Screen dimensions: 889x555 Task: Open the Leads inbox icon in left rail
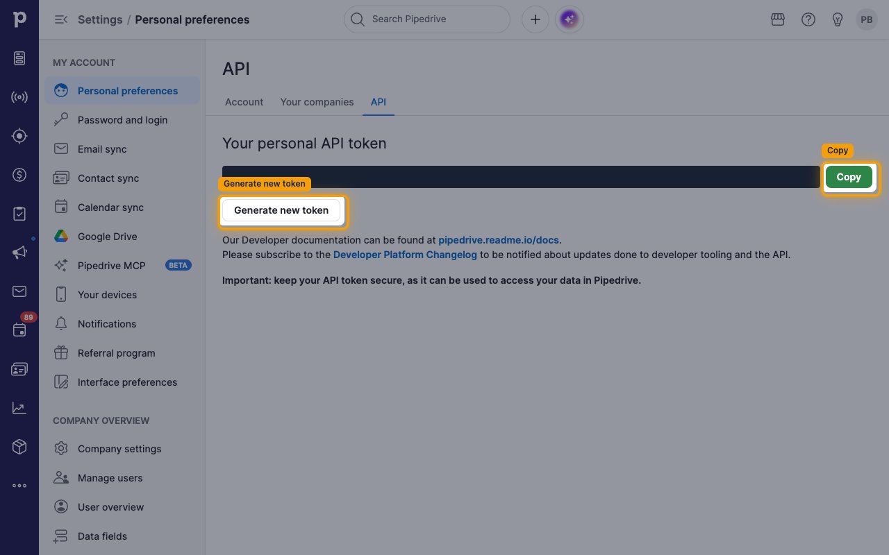19,58
